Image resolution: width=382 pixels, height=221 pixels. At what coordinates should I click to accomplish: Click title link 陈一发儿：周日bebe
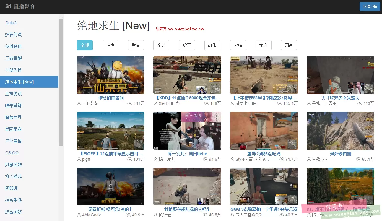[x=187, y=154]
